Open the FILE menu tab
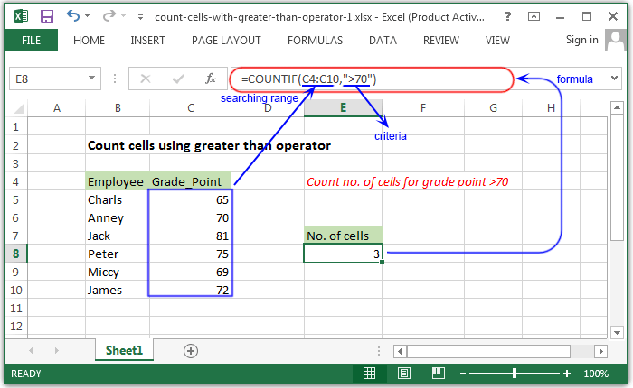The height and width of the screenshot is (388, 633). point(31,41)
